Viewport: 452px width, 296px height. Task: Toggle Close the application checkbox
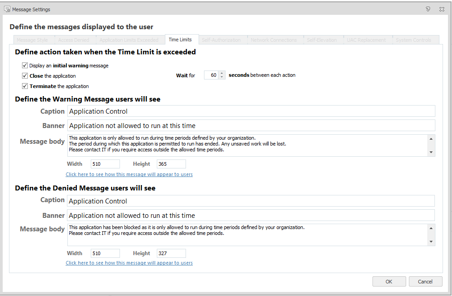click(25, 76)
